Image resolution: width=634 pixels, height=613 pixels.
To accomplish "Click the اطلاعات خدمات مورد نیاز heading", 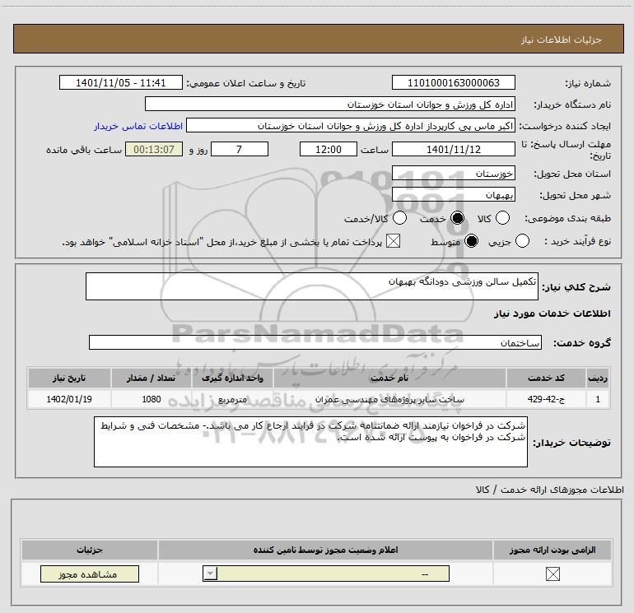I will point(552,313).
